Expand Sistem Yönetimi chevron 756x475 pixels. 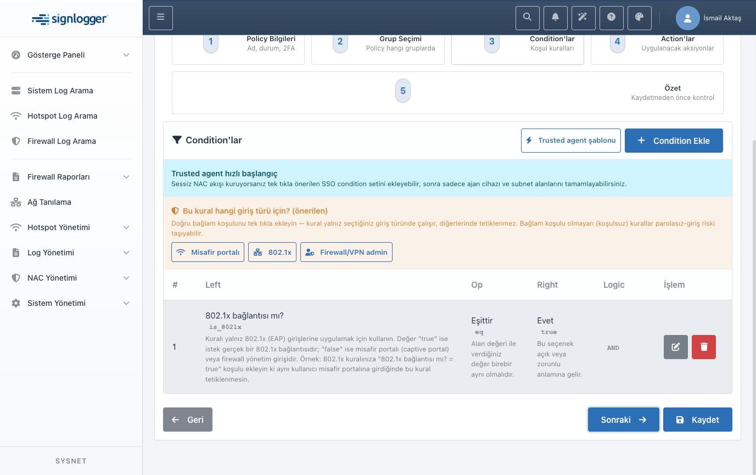tap(126, 303)
